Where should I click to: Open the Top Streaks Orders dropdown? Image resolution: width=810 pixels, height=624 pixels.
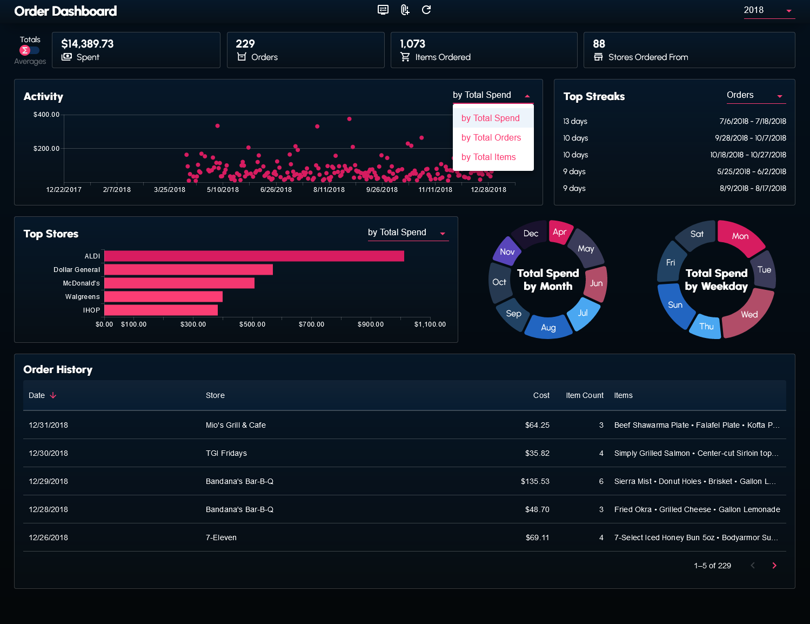(x=755, y=95)
